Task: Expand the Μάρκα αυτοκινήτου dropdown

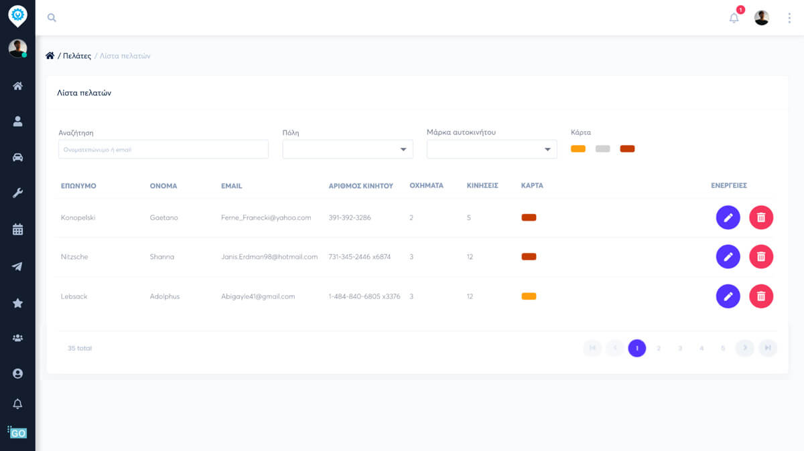Action: coord(492,149)
